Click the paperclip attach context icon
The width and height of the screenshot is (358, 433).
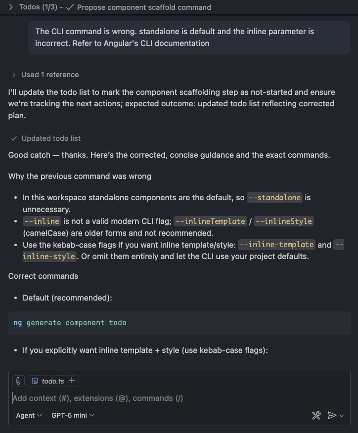coord(18,381)
